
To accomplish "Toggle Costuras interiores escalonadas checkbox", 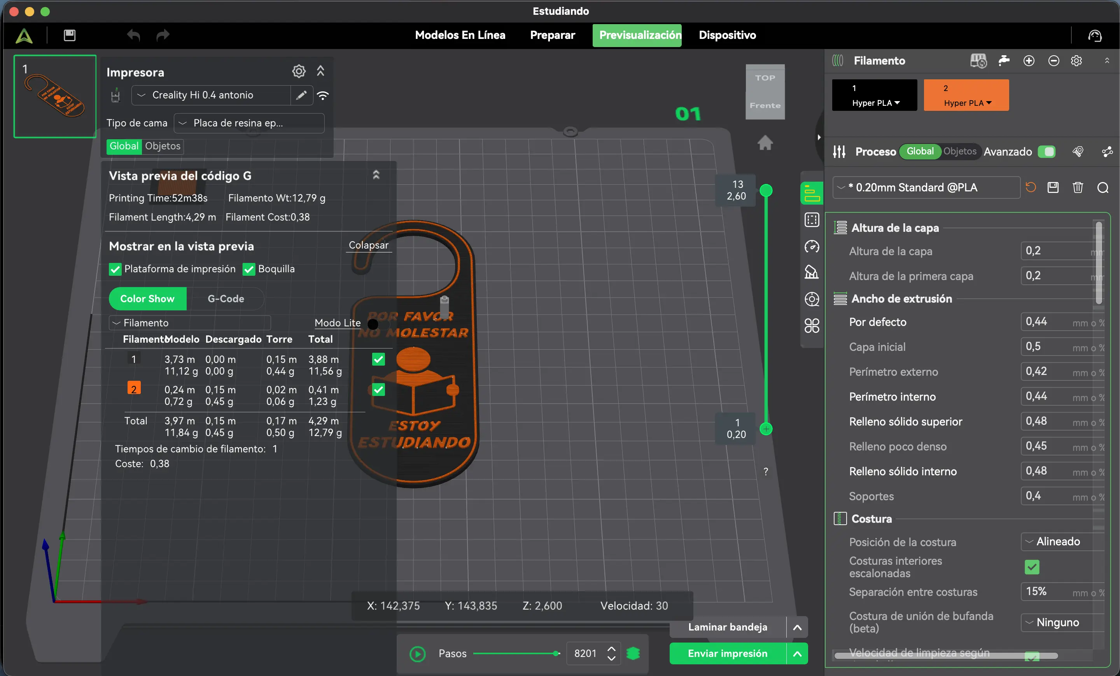I will [x=1032, y=567].
